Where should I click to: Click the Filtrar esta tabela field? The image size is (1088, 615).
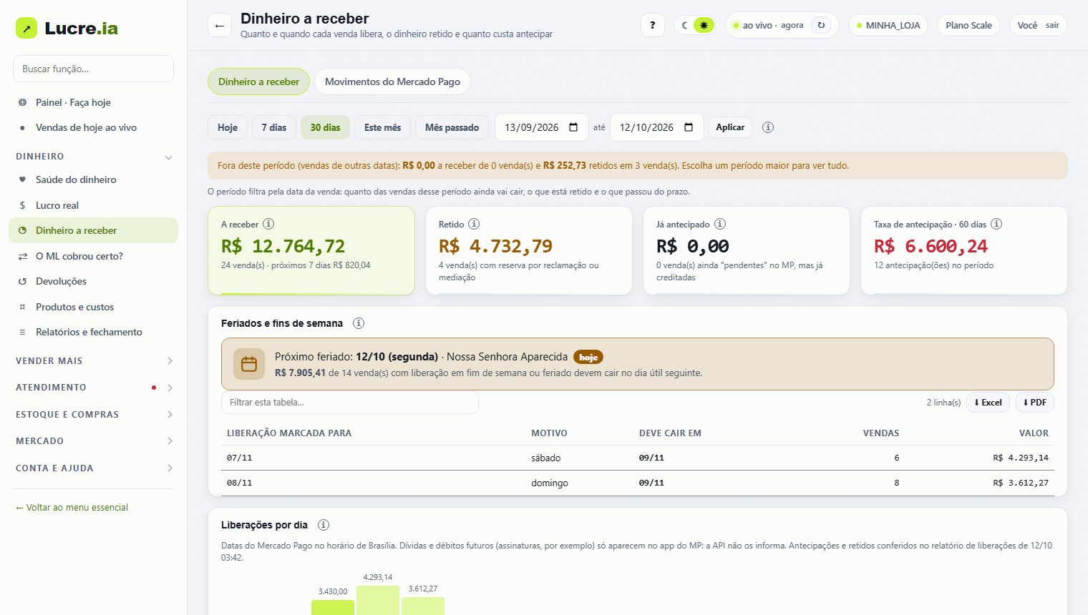coord(350,403)
